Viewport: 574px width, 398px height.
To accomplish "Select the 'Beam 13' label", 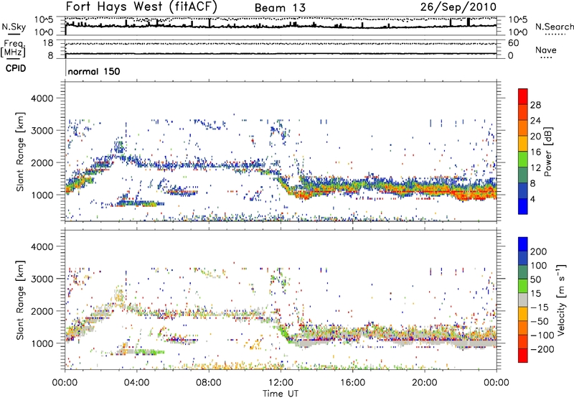I will pos(280,8).
